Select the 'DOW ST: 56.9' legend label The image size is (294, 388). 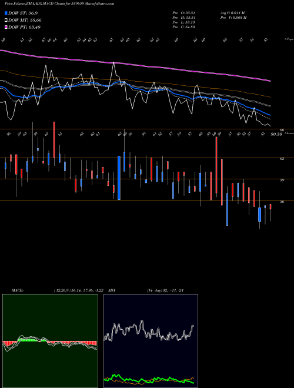(x=23, y=13)
